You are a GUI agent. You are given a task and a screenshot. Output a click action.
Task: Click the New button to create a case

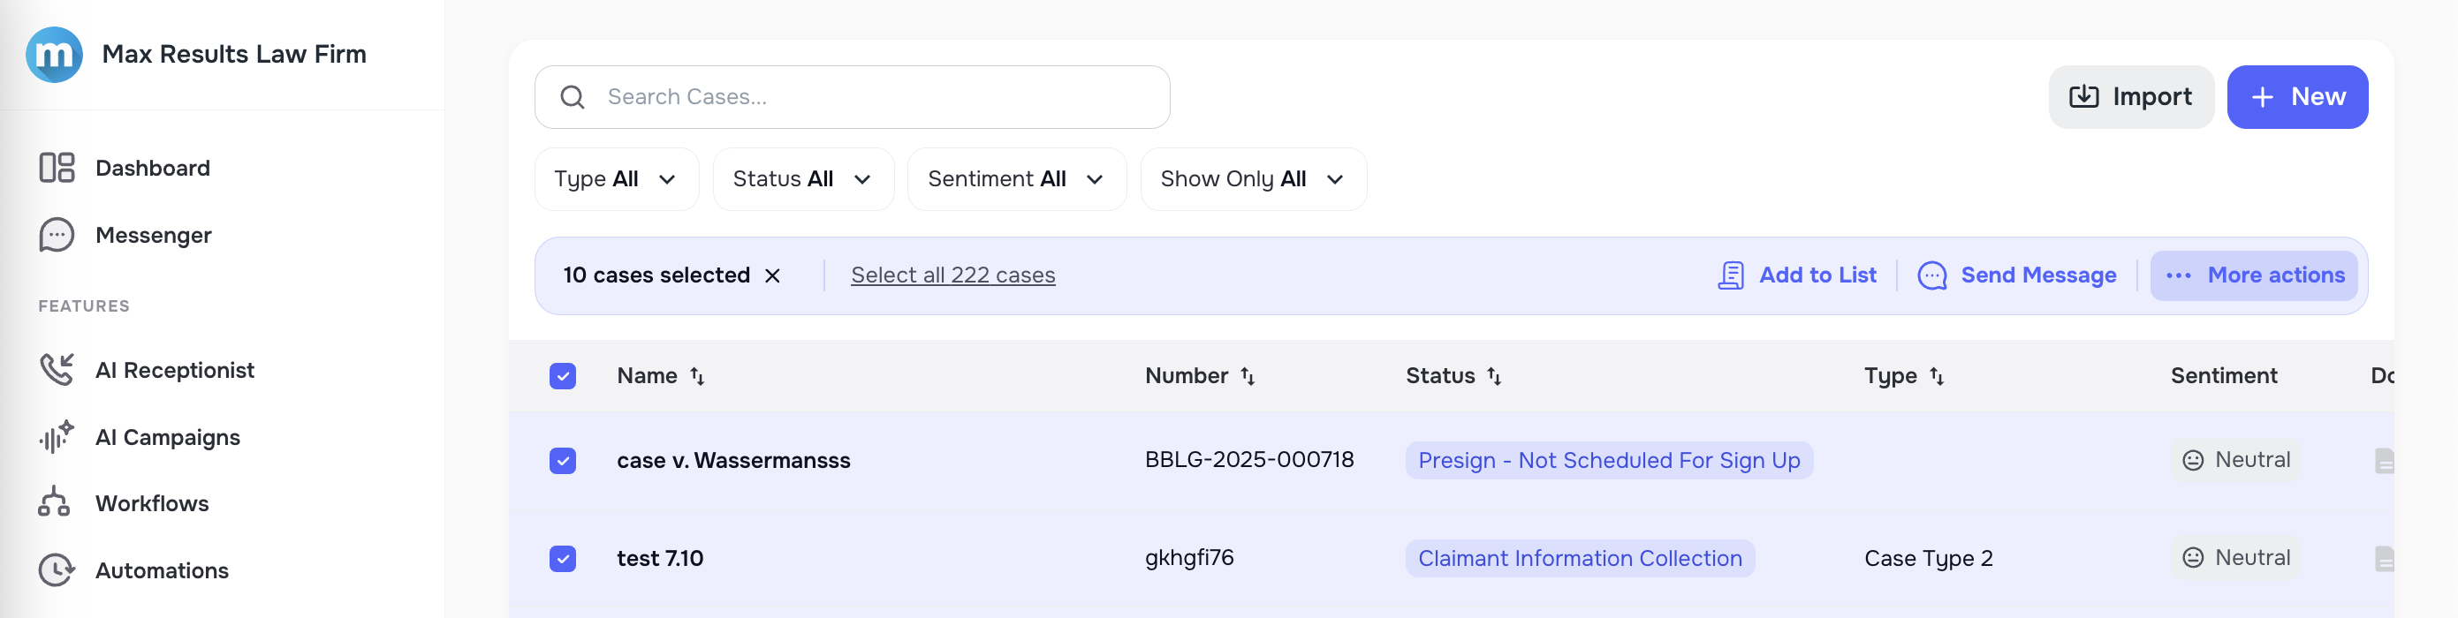2296,96
